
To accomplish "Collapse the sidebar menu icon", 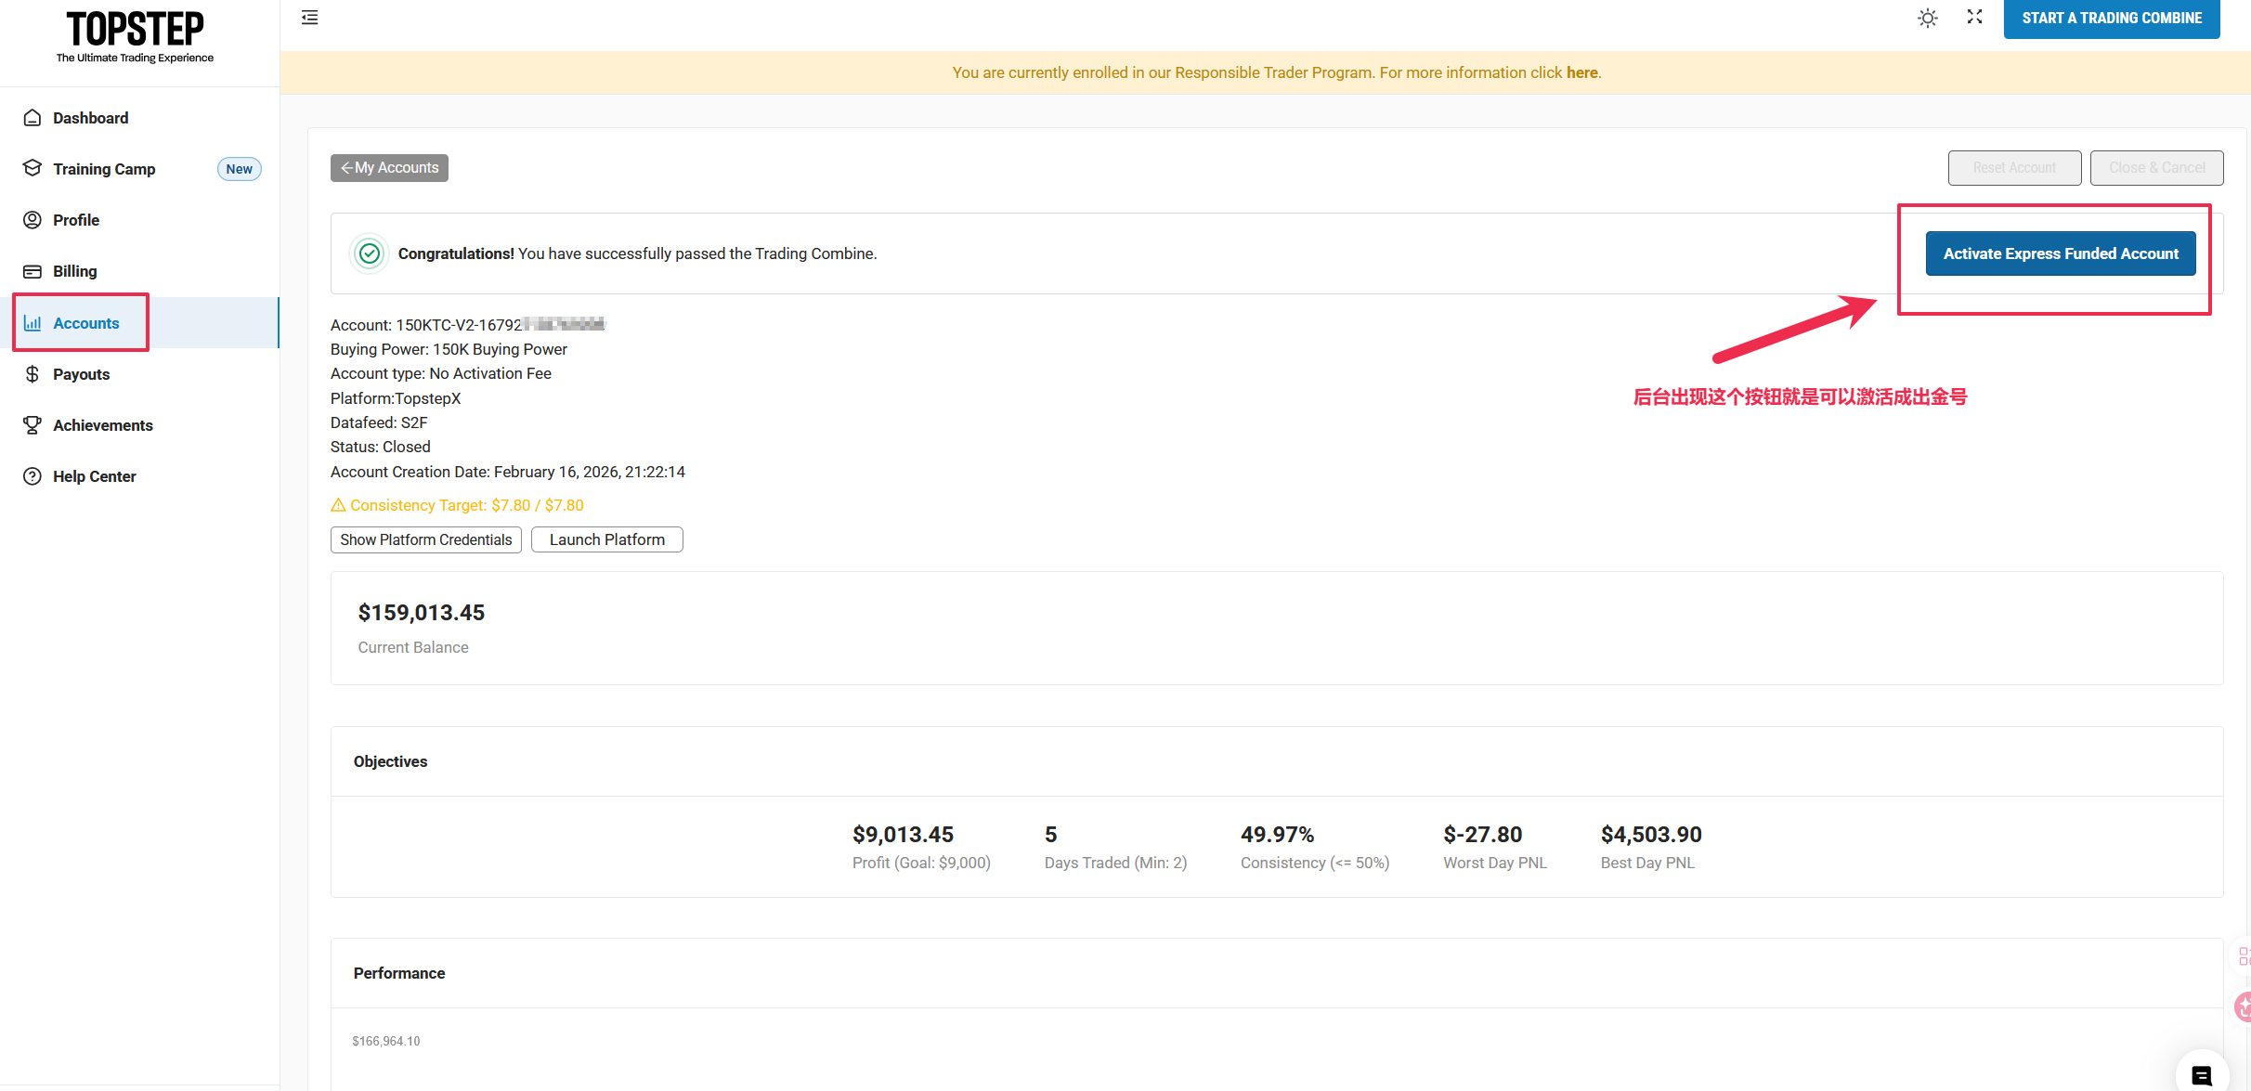I will click(310, 18).
